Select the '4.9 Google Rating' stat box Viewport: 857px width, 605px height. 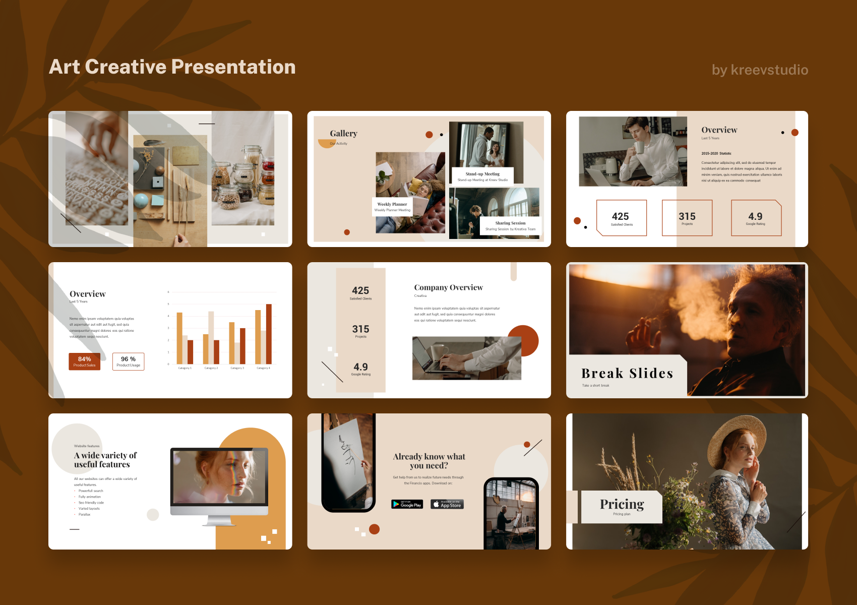pos(755,217)
